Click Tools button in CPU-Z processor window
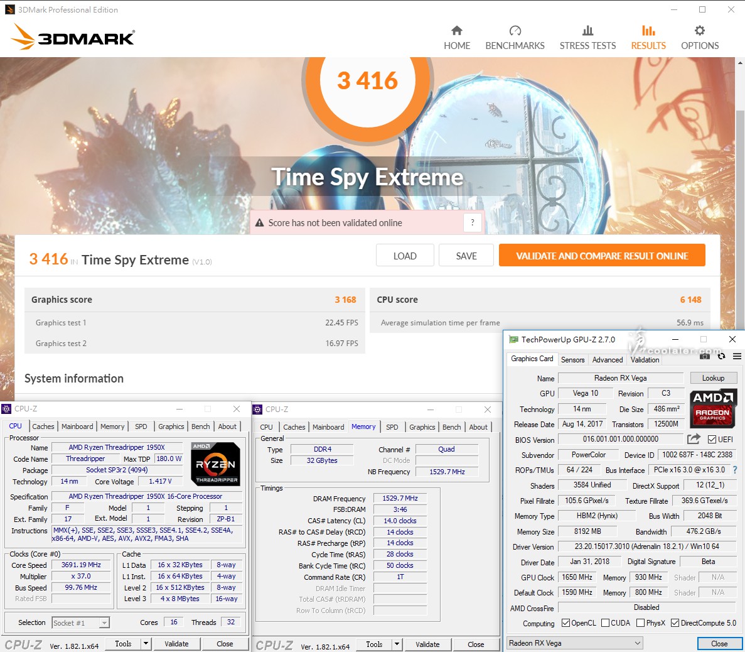This screenshot has height=652, width=745. click(123, 644)
